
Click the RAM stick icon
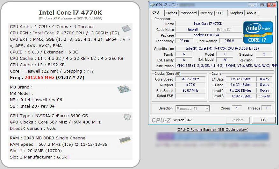(125, 140)
